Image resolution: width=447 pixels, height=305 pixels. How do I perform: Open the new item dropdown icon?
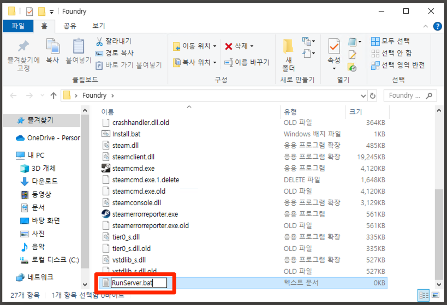point(308,41)
